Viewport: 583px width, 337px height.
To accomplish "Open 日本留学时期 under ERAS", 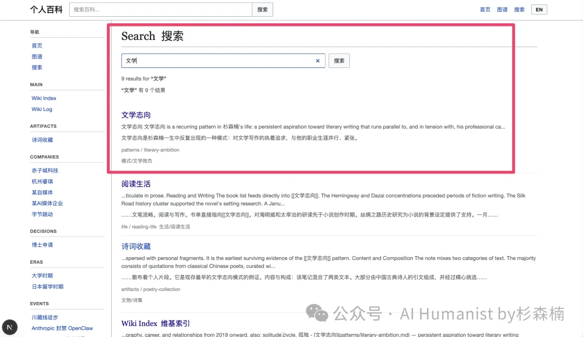I will coord(47,286).
